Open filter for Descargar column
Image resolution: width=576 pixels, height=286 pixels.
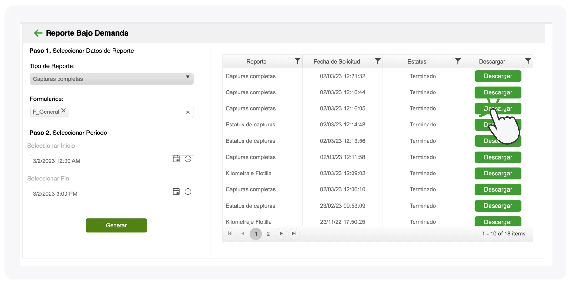(528, 61)
